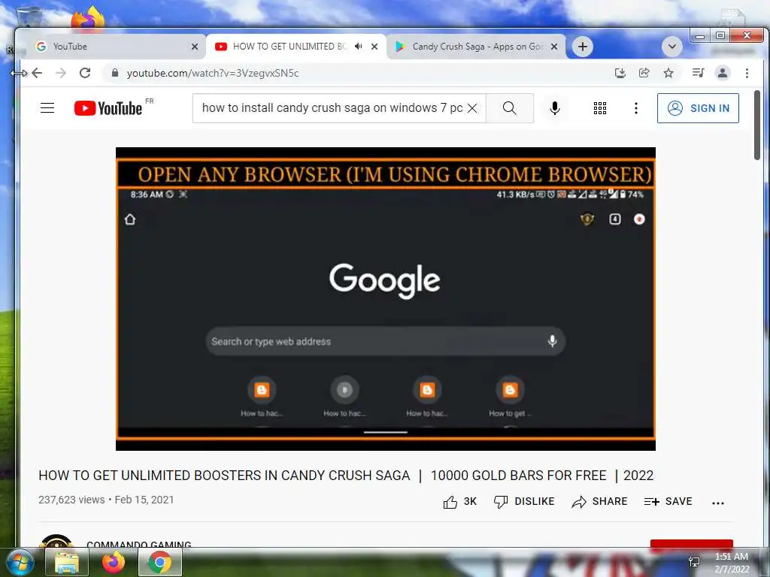Screen dimensions: 770x577
Task: Open YouTube apps grid
Action: [599, 108]
